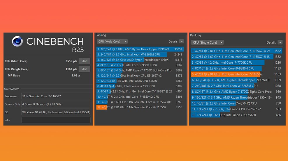Screen dimensions: 288x161
Task: Select Threadripper 2990WX row scoring 30054
Action: pos(140,49)
